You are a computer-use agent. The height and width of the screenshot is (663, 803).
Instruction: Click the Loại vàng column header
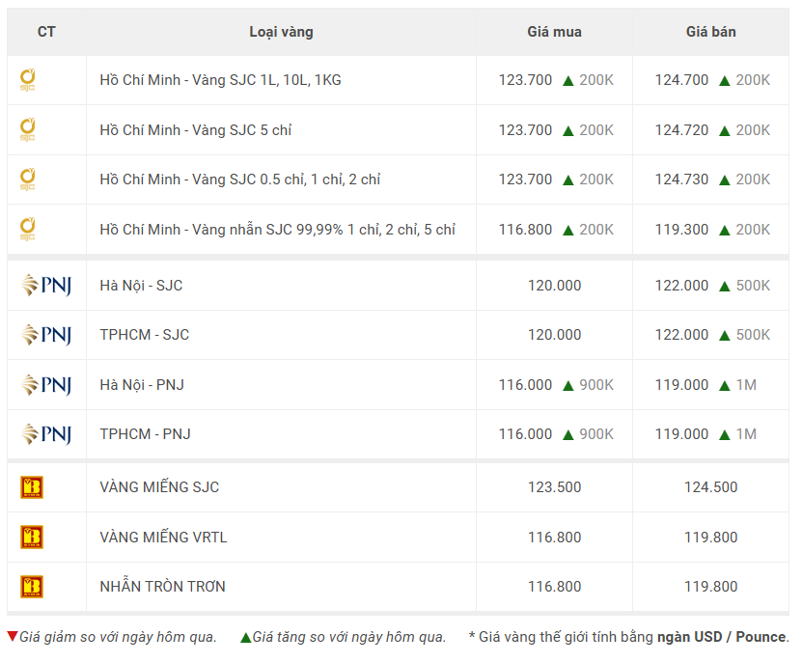281,32
